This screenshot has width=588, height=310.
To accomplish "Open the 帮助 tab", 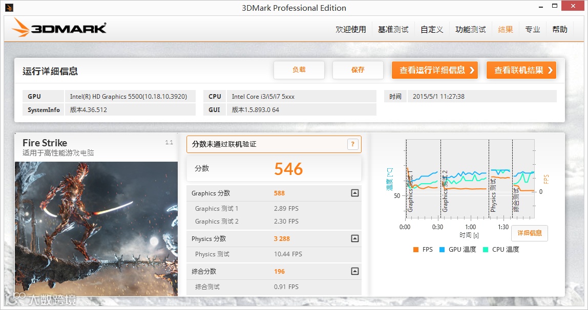I will click(x=559, y=29).
